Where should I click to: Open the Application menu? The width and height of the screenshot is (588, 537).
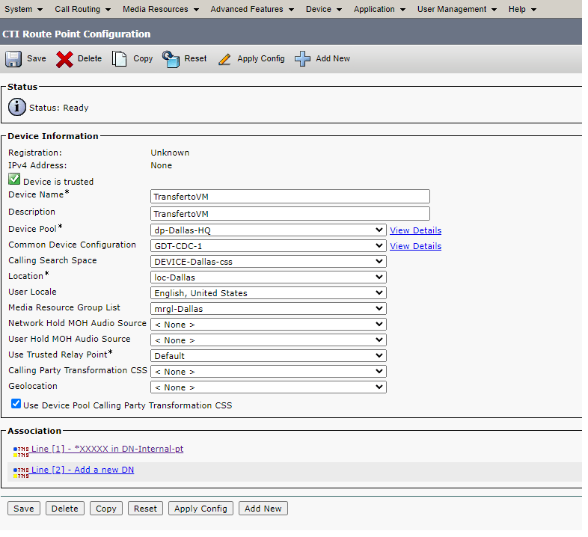(x=379, y=9)
